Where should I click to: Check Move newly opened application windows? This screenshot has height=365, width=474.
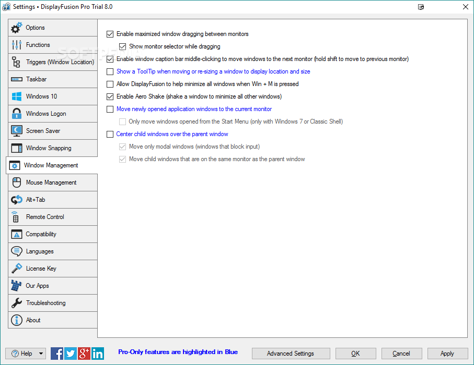110,109
